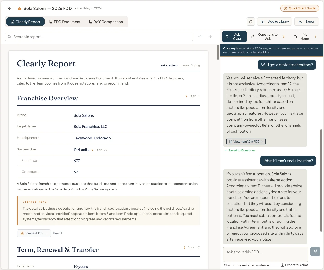The width and height of the screenshot is (324, 270).
Task: Click the Item 20 reference link
Action: point(100,150)
